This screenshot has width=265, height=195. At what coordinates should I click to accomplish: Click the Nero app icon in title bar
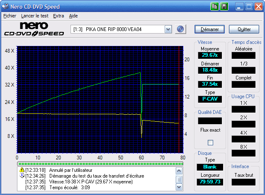5,6
